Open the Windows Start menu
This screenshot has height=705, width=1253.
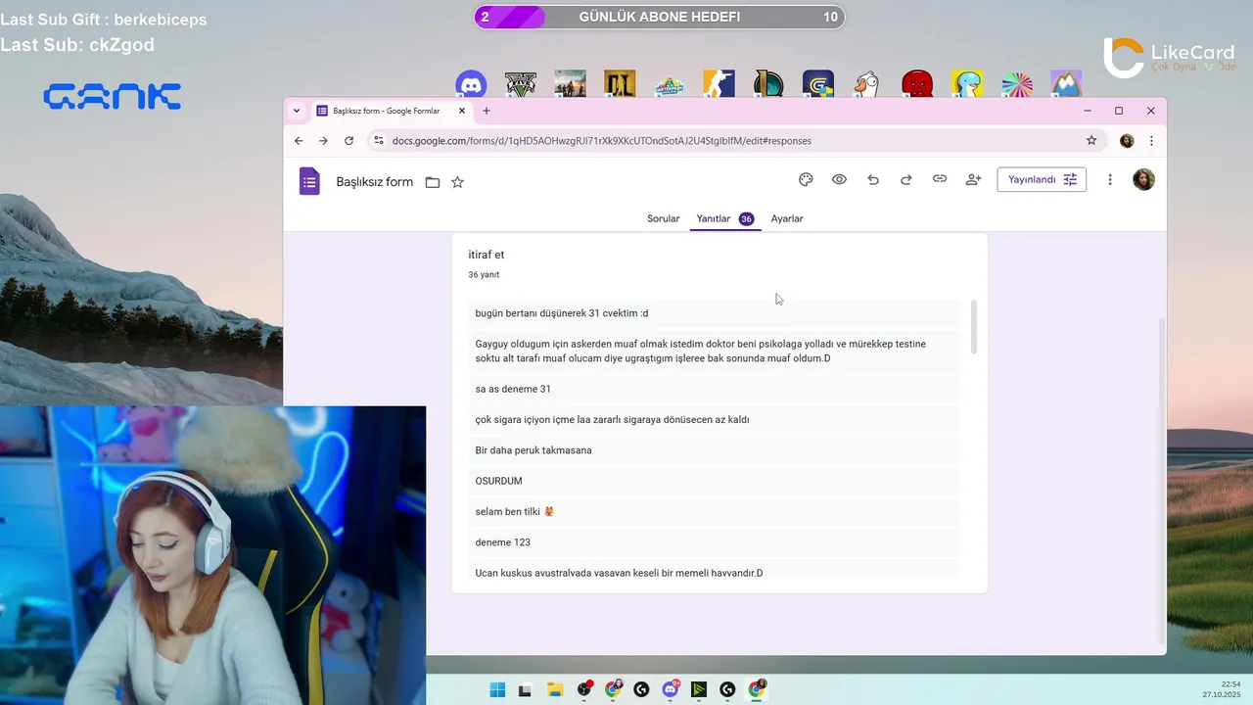497,689
